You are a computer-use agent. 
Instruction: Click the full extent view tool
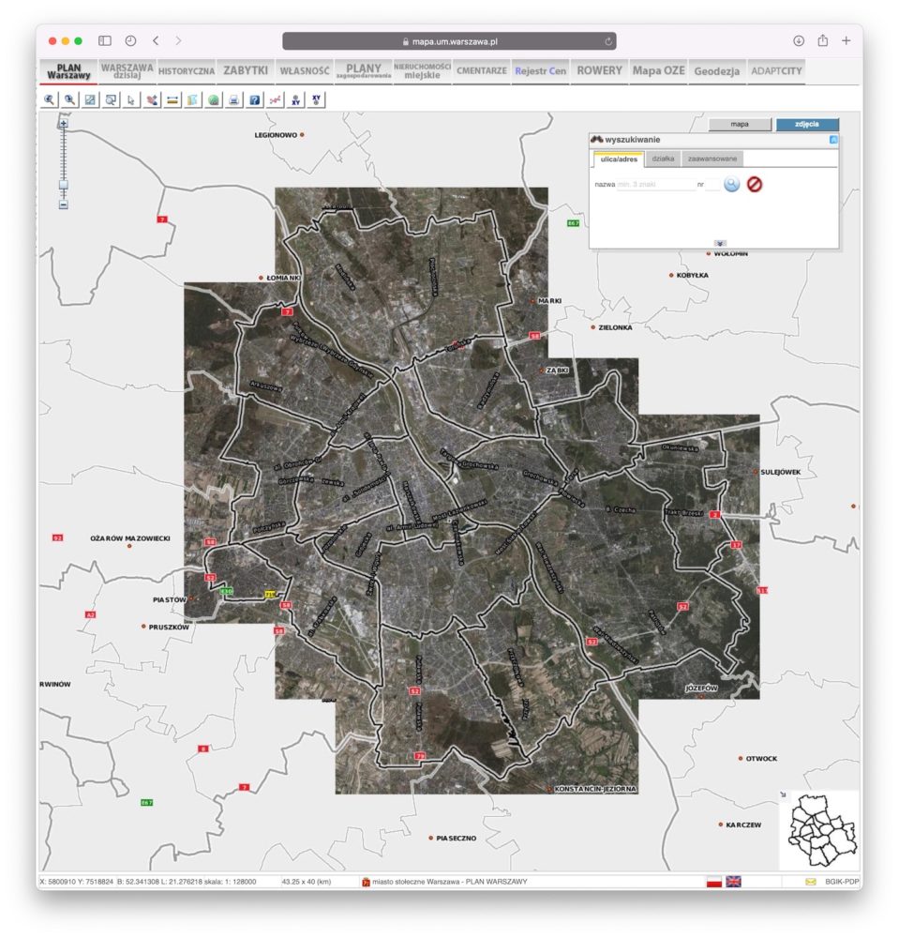(90, 100)
